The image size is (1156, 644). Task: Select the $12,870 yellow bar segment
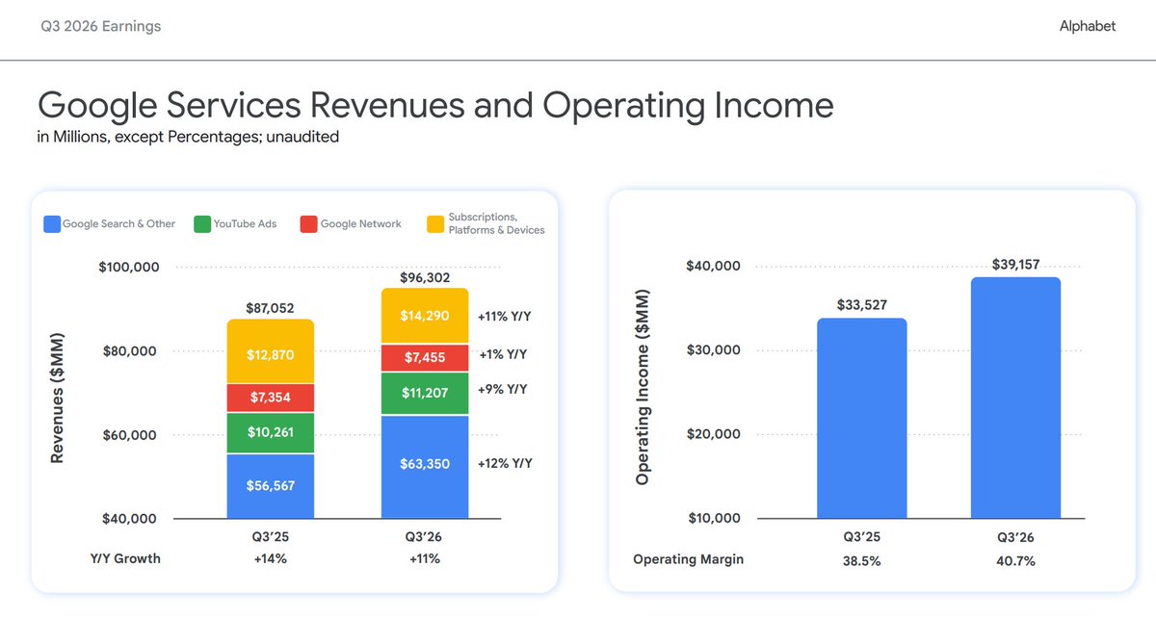[271, 351]
